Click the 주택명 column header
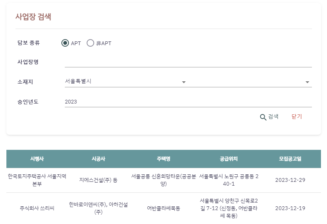Viewport: 327px width, 224px height. tap(163, 159)
